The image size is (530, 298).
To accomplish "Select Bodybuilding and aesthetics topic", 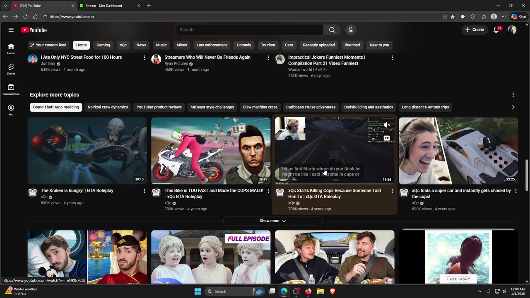I will point(369,107).
